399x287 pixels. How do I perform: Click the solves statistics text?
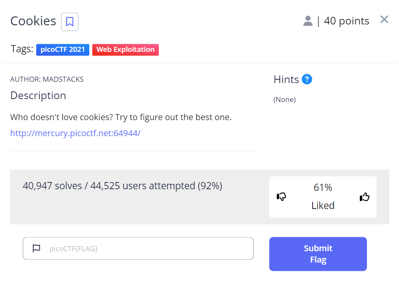point(122,186)
